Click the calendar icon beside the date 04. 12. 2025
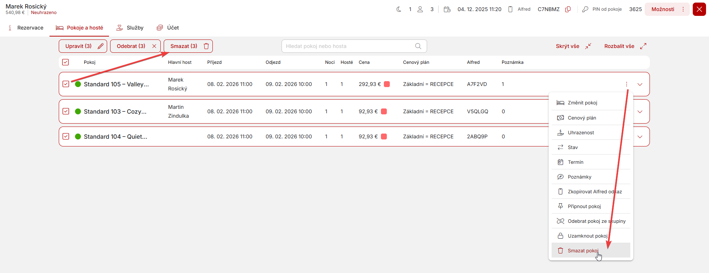Image resolution: width=709 pixels, height=273 pixels. 447,9
